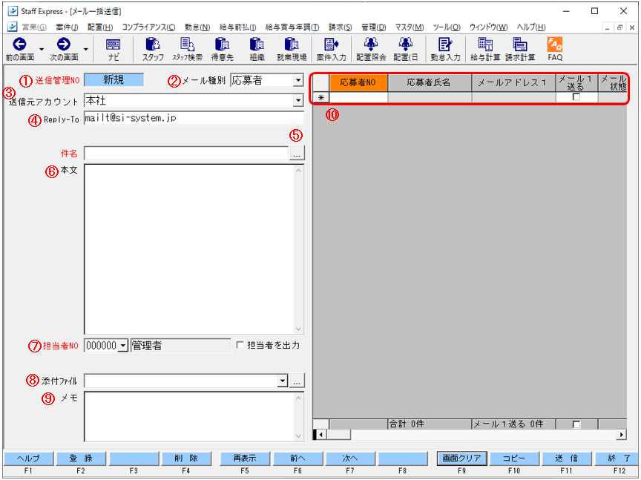Toggle the checkbox in the grid footer

click(x=576, y=424)
